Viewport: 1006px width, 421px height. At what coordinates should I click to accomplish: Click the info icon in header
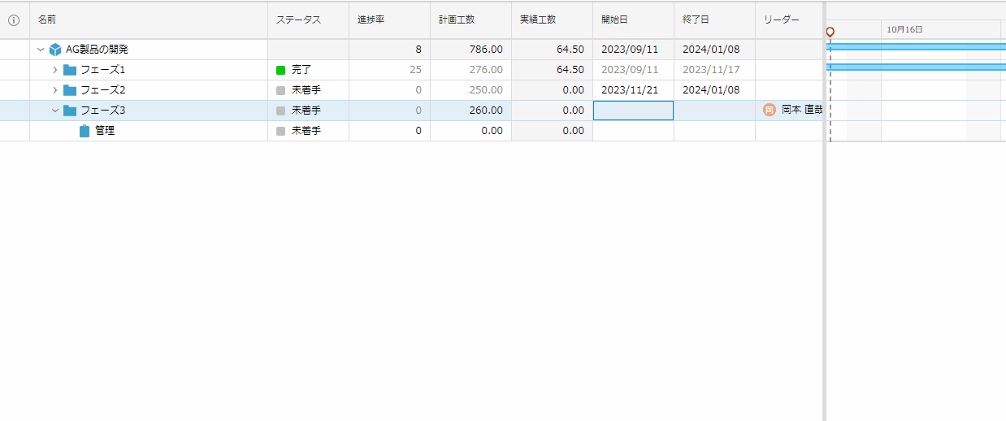click(13, 20)
